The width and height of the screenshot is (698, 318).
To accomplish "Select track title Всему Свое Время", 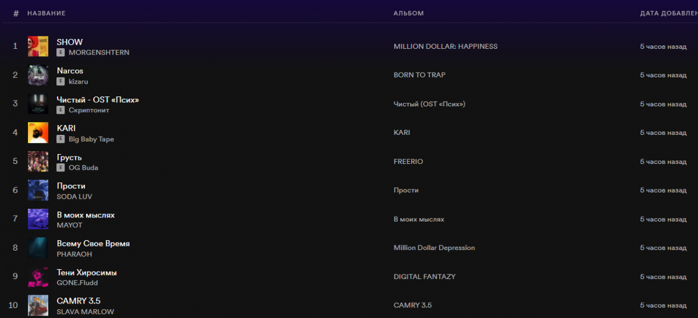I will click(93, 244).
